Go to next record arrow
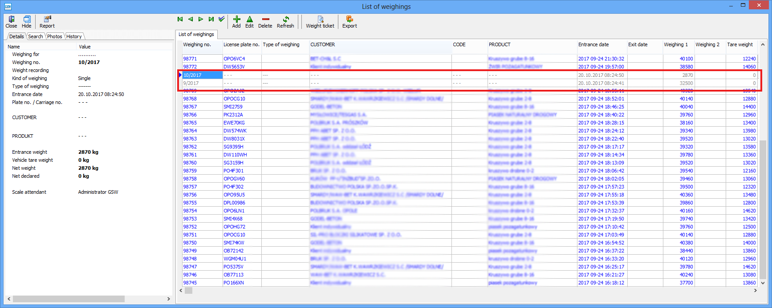Viewport: 772px width, 308px height. [x=201, y=19]
